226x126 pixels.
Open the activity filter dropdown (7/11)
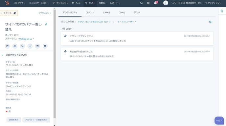(x=96, y=22)
